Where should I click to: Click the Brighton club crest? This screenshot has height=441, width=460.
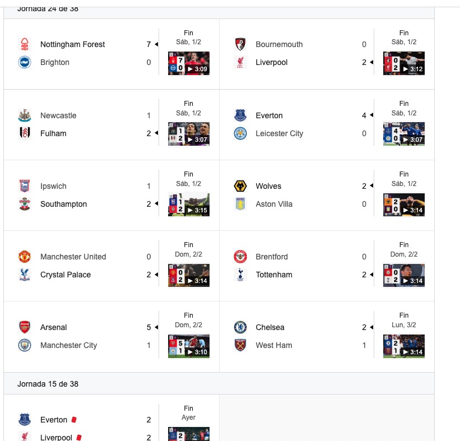tap(25, 62)
